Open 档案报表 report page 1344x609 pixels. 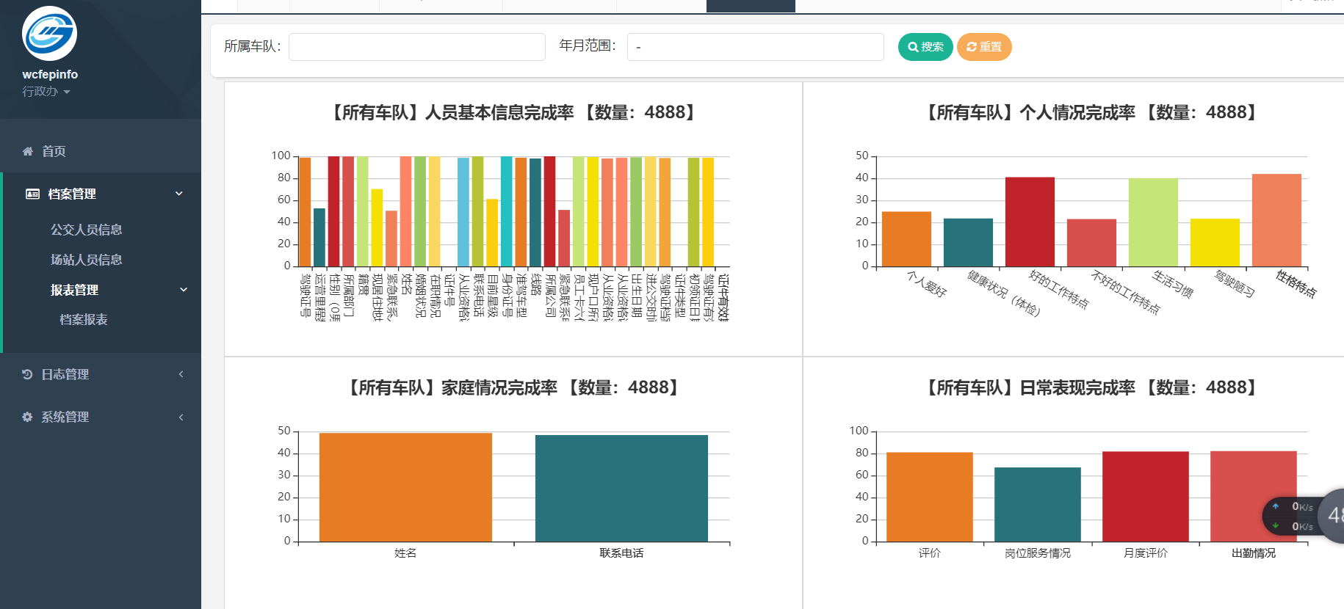pos(84,320)
